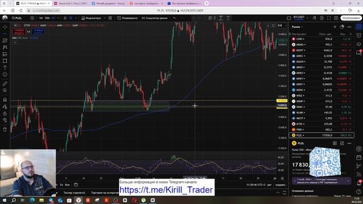Screen dimensions: 363x204
Task: Select the 5M timeframe
Action: point(41,18)
